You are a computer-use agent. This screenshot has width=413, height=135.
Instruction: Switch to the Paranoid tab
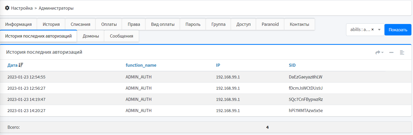[270, 24]
